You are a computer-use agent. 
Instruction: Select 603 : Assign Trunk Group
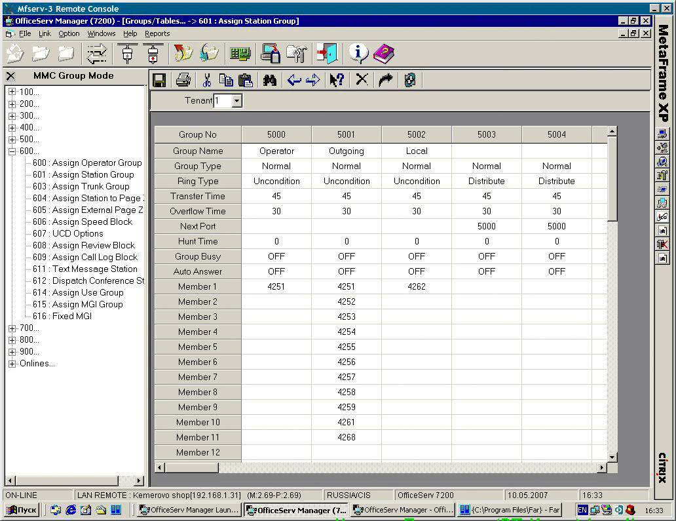click(x=81, y=186)
